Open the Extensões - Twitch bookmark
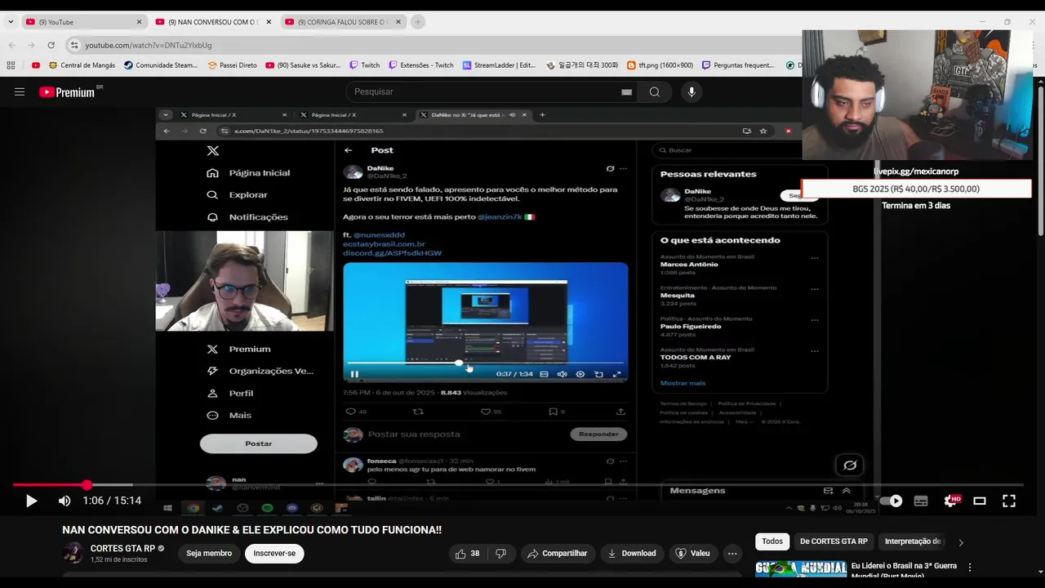1045x588 pixels. point(420,65)
